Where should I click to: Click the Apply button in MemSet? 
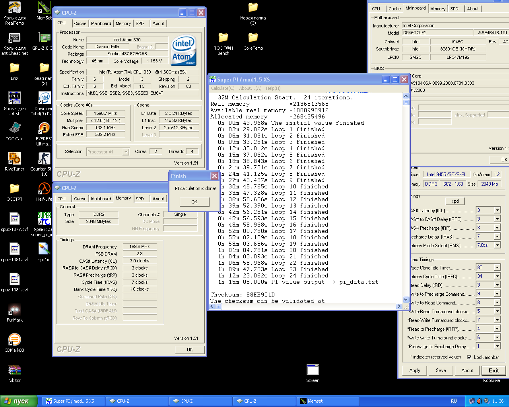click(x=415, y=370)
